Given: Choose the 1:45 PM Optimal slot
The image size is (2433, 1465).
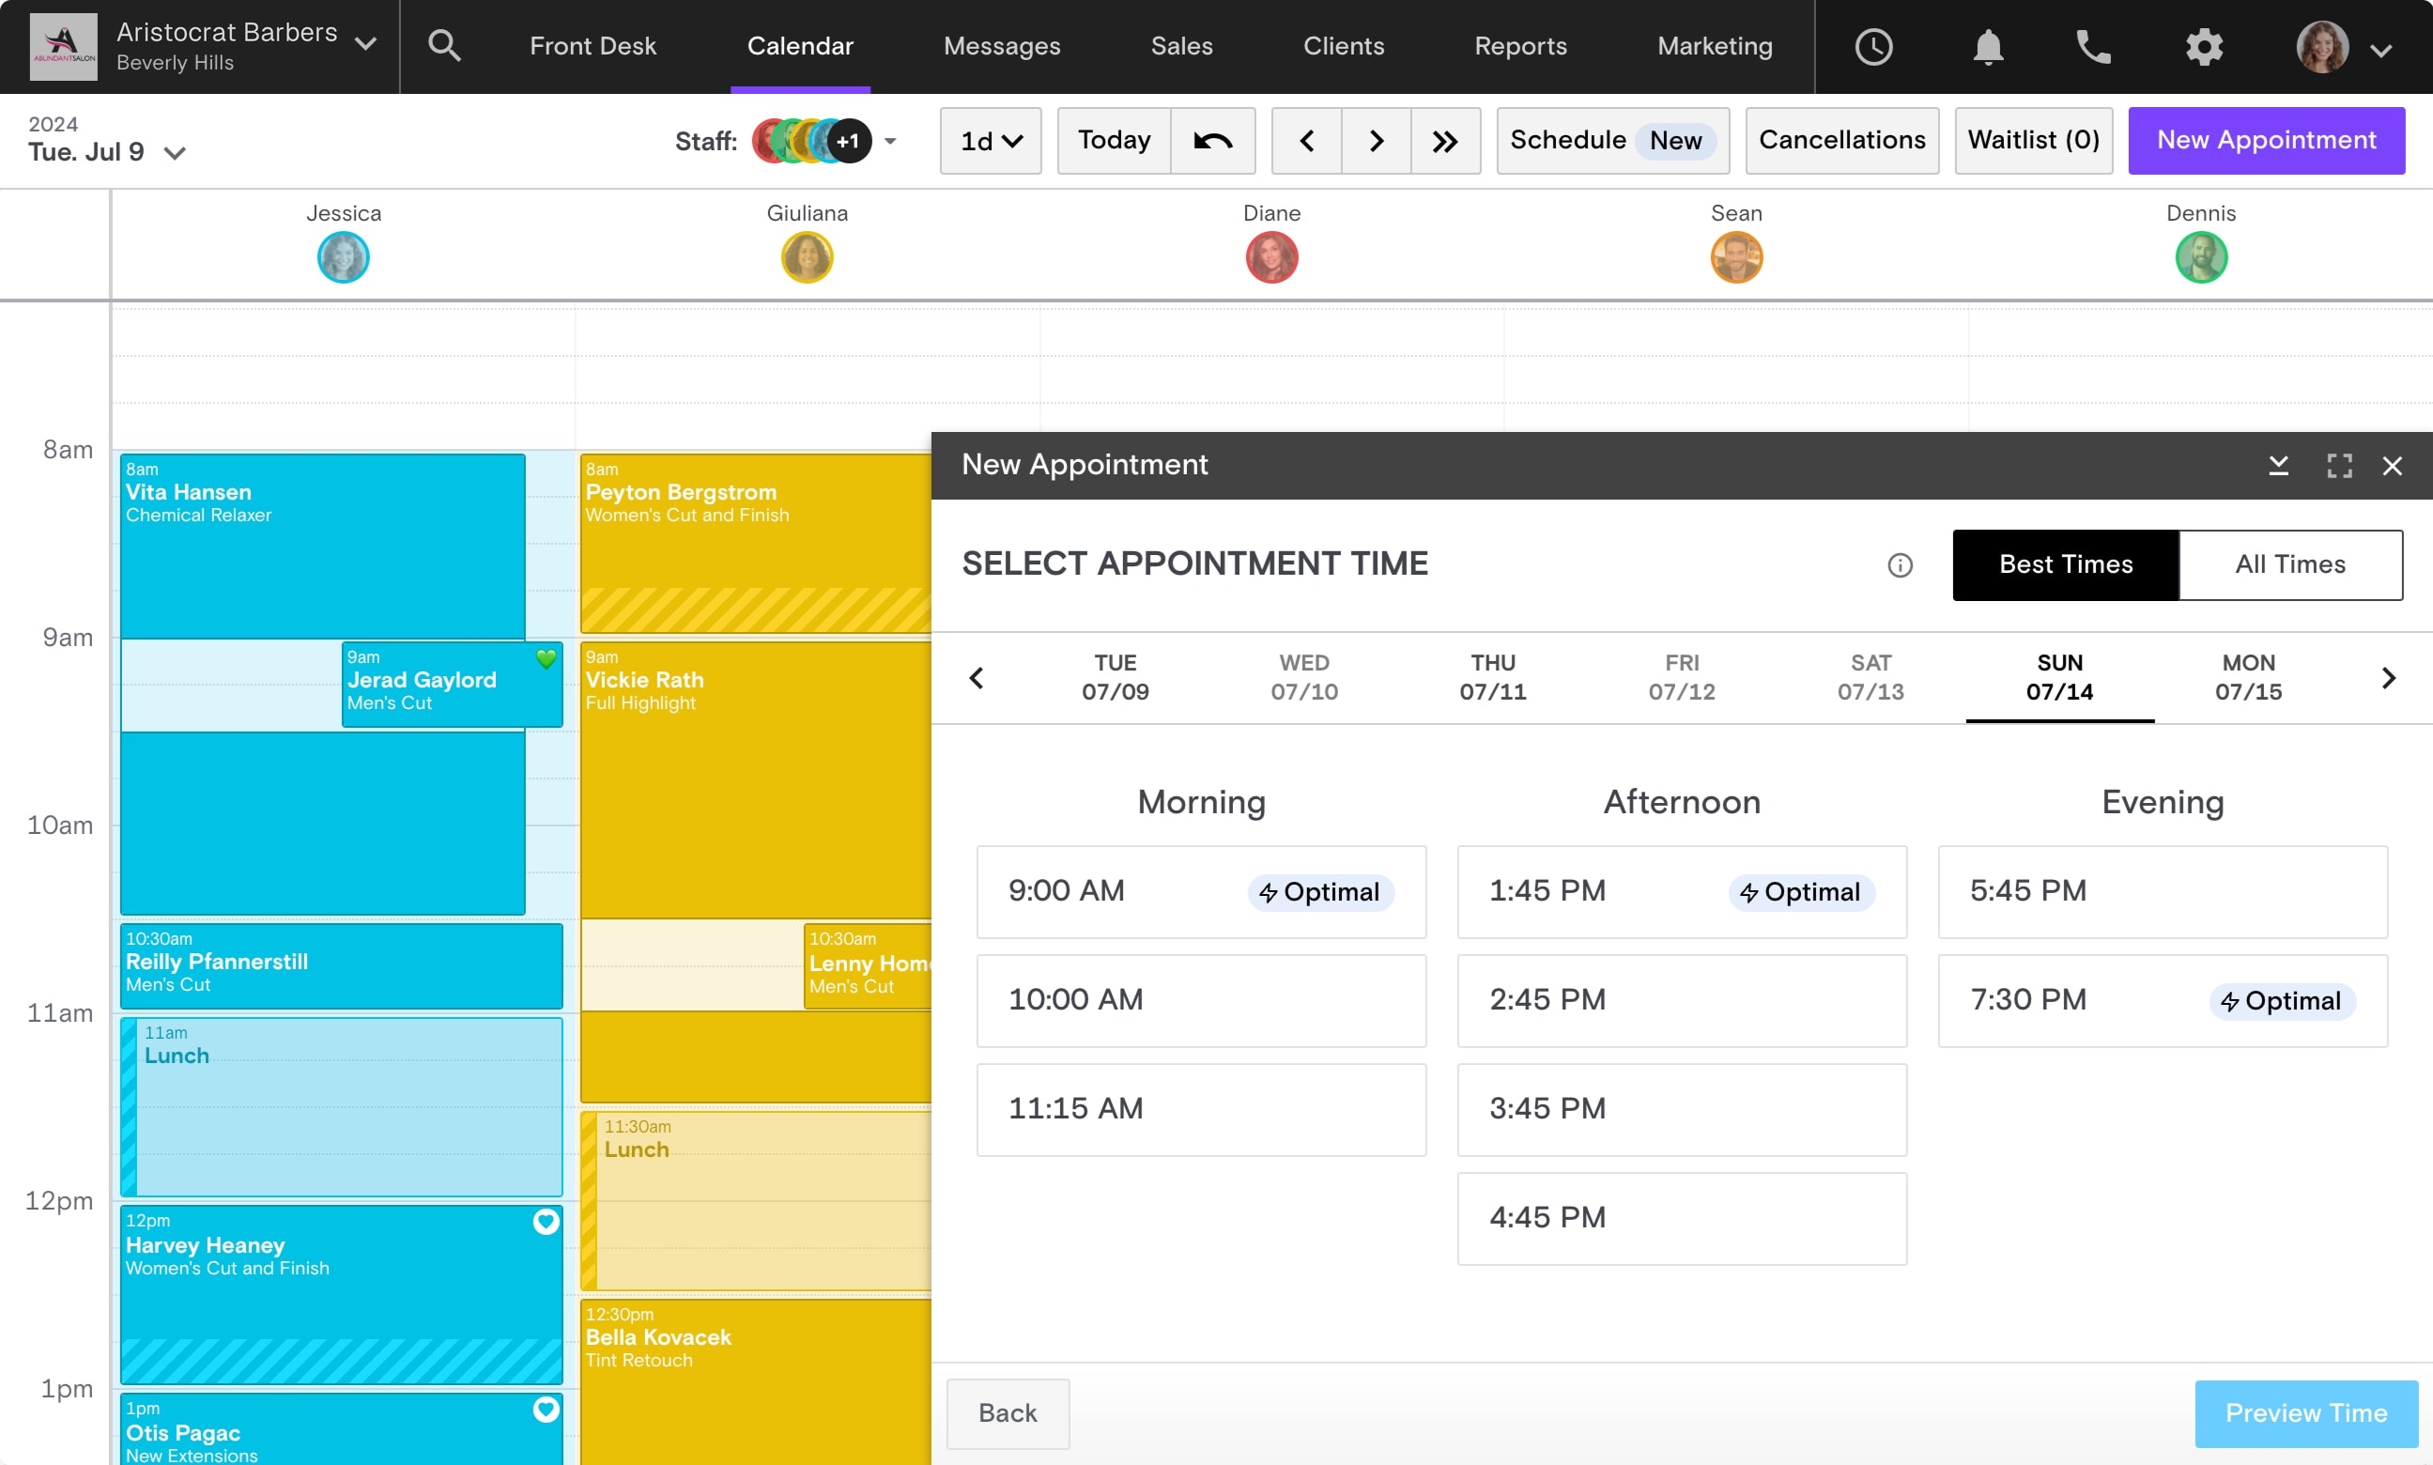Looking at the screenshot, I should [1681, 891].
